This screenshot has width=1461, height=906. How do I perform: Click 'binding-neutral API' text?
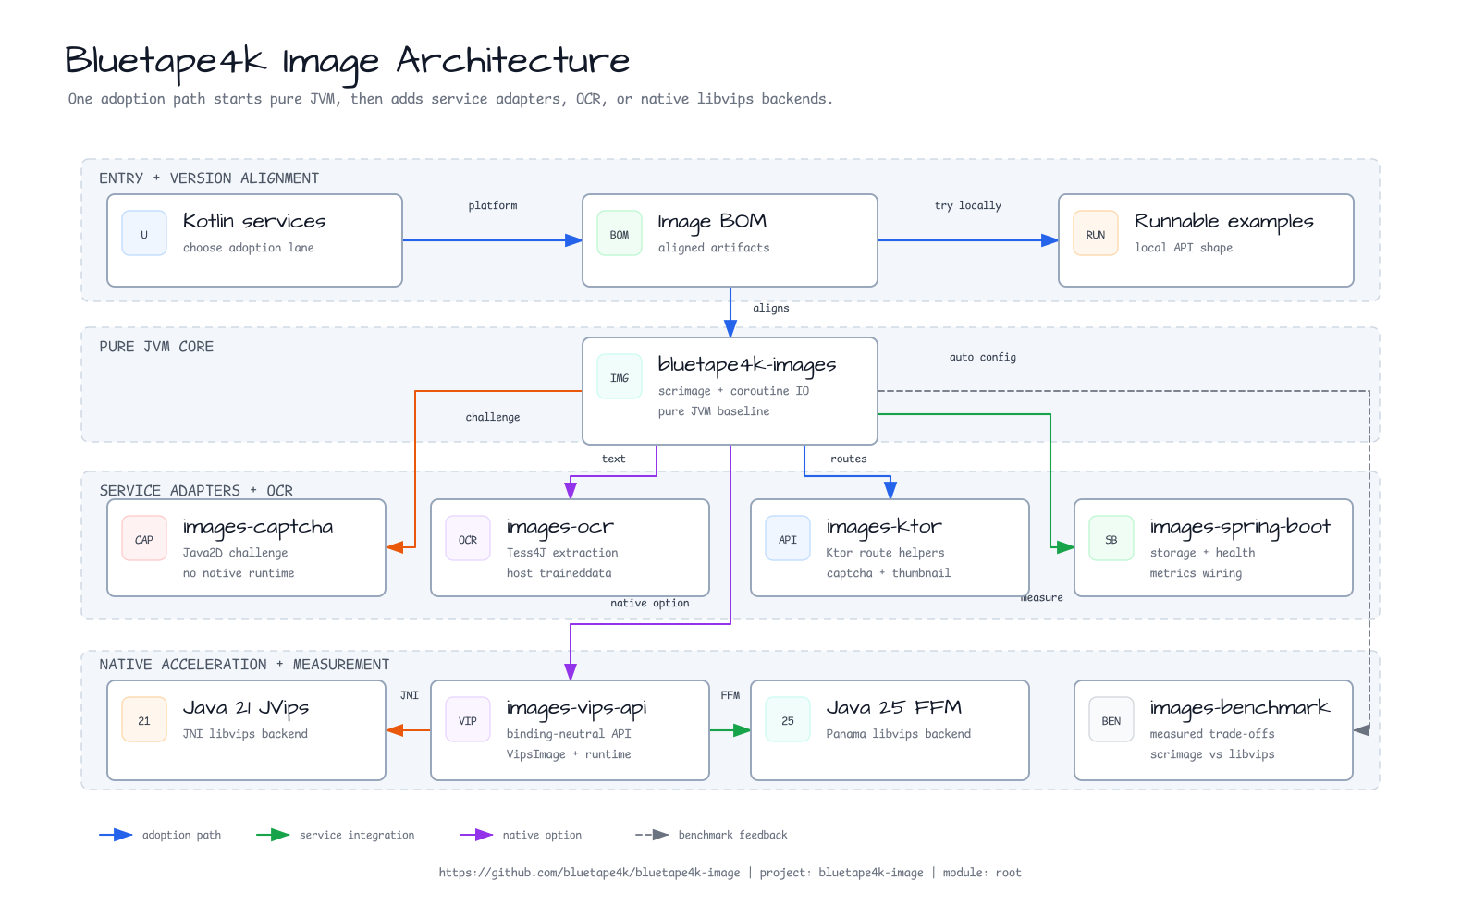[569, 734]
